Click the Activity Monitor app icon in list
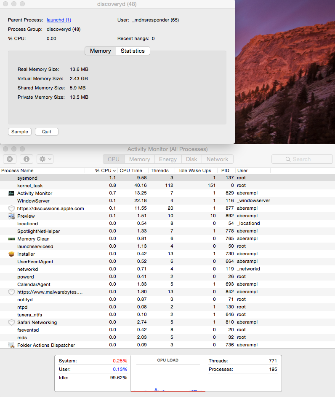This screenshot has width=335, height=397. 11,193
